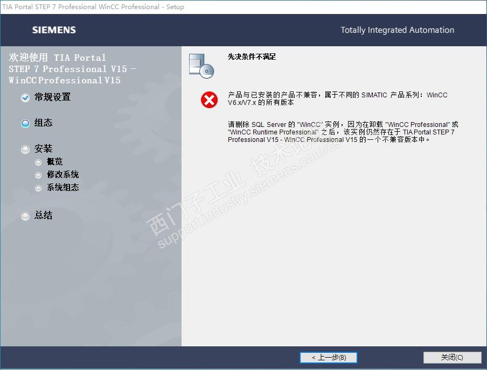Click the 系统组态 sub-step bullet
Image resolution: width=487 pixels, height=370 pixels.
[x=38, y=188]
